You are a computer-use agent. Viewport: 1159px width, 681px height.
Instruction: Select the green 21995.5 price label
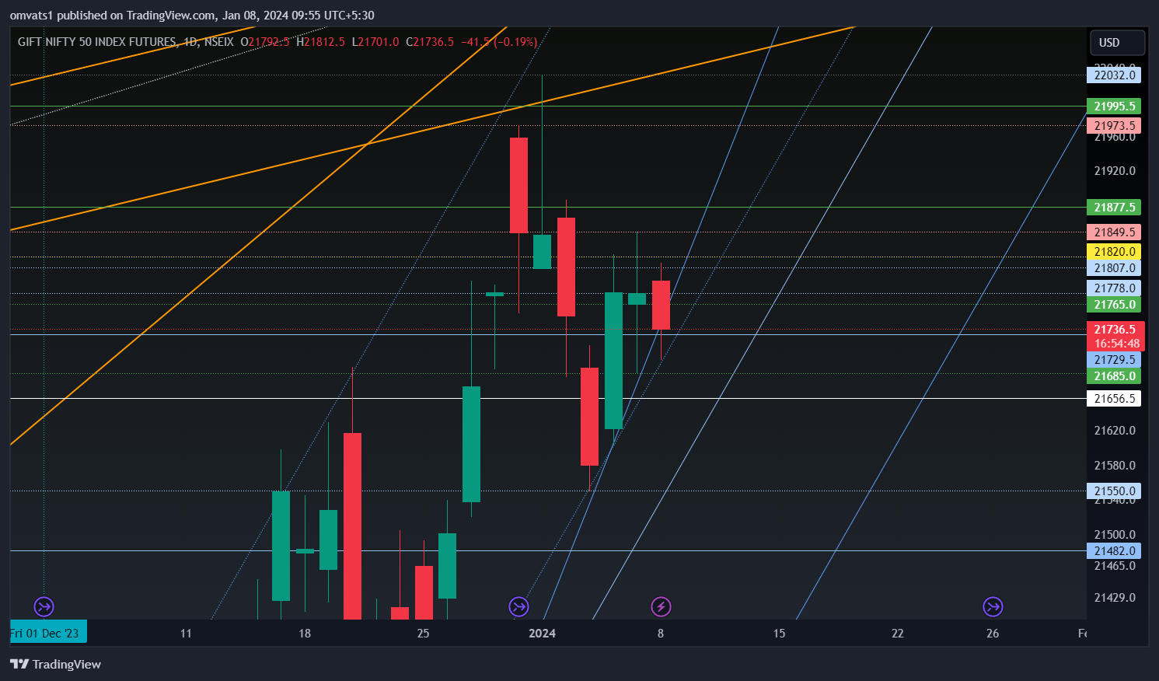[1114, 107]
